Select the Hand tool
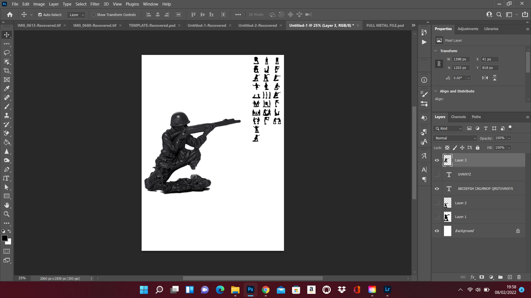Screen dimensions: 531x298 click(6, 205)
